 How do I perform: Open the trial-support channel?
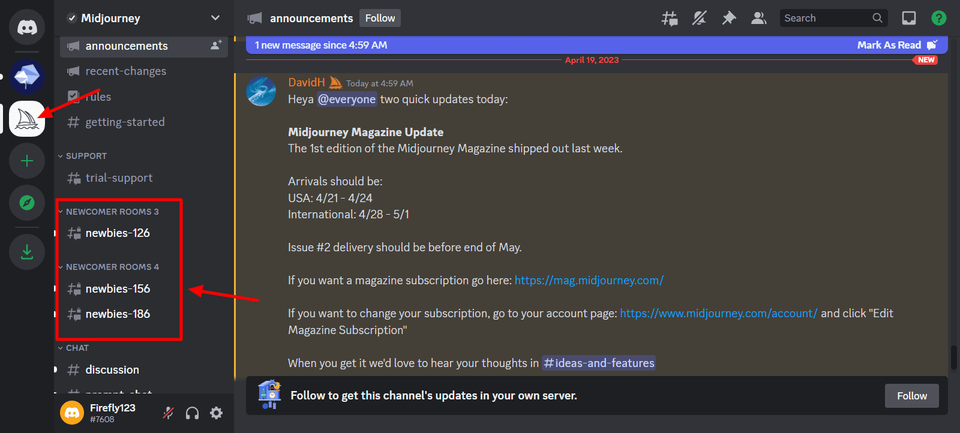click(144, 178)
